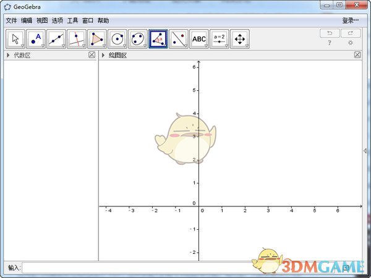Close the 绘图区 graphics panel

pos(357,55)
